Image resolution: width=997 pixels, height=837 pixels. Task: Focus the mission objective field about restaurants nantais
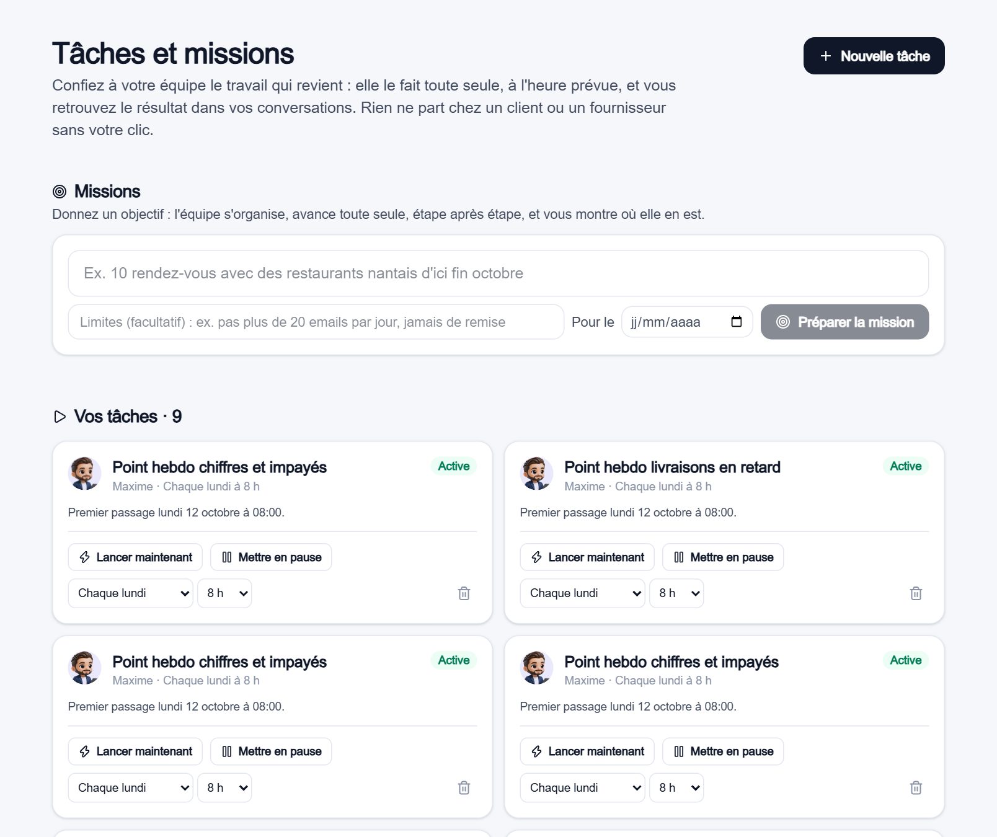pyautogui.click(x=498, y=273)
